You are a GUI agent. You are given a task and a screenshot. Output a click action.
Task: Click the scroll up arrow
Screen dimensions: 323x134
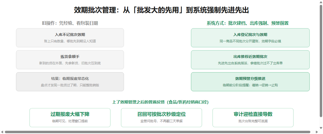pyautogui.click(x=321, y=2)
